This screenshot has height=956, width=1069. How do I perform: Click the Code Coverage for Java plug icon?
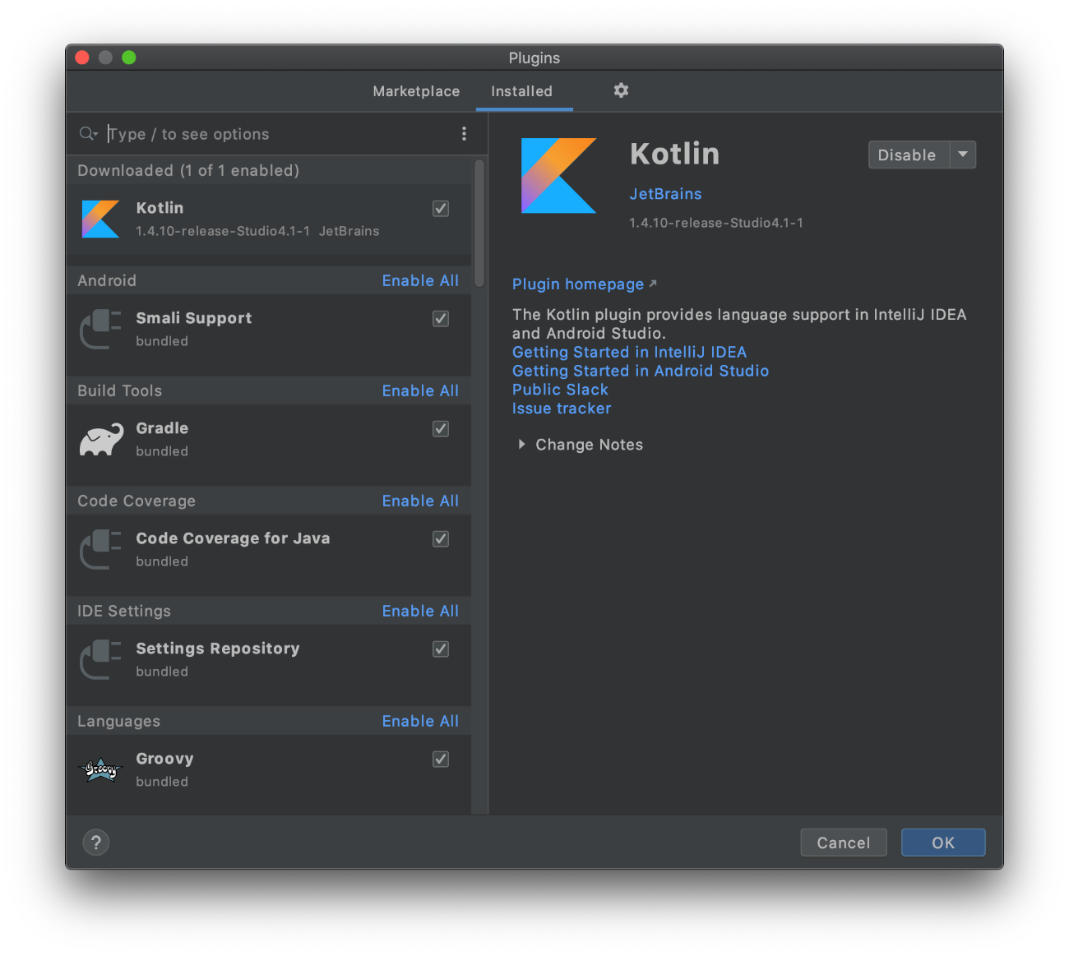[x=100, y=549]
